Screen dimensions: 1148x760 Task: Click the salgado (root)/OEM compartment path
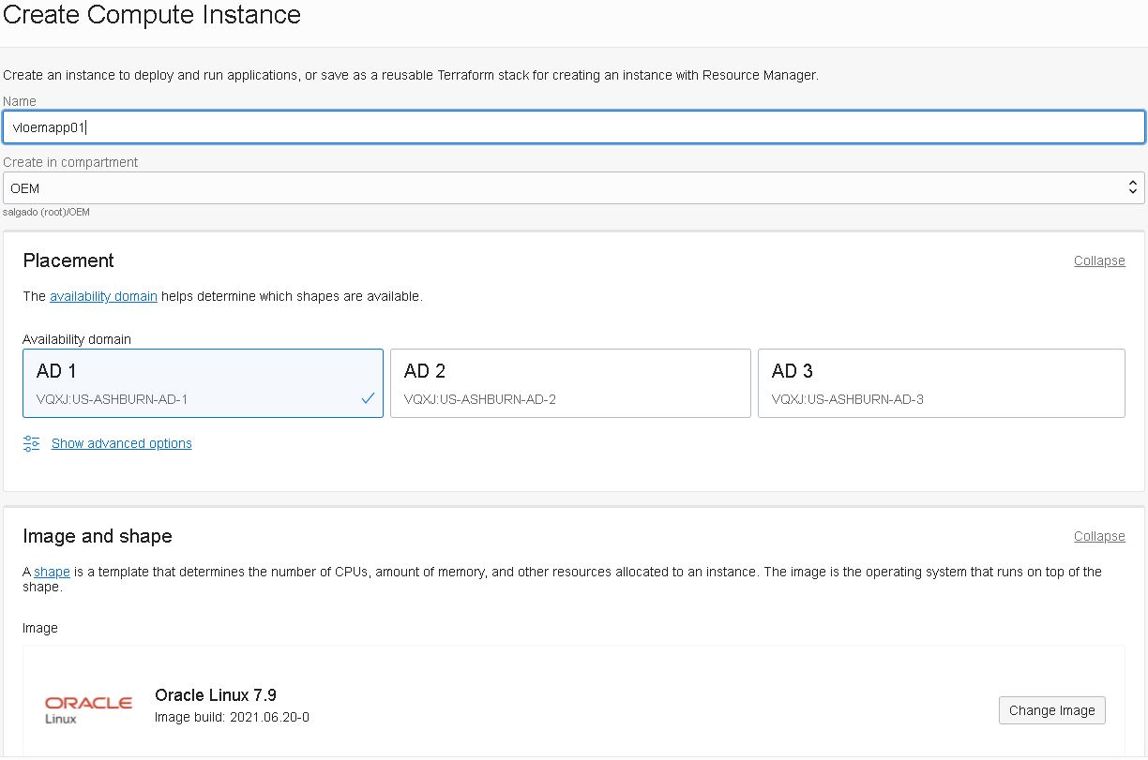tap(46, 212)
